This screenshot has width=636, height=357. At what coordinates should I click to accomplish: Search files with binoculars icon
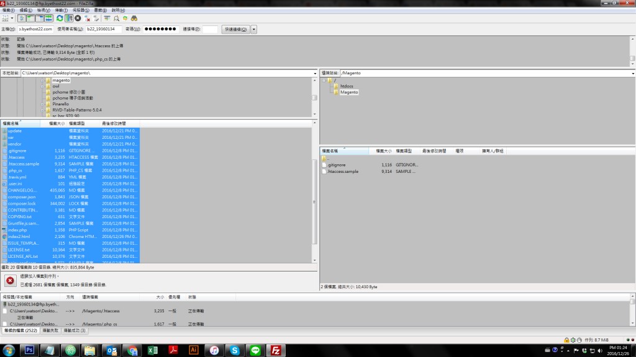coord(134,18)
